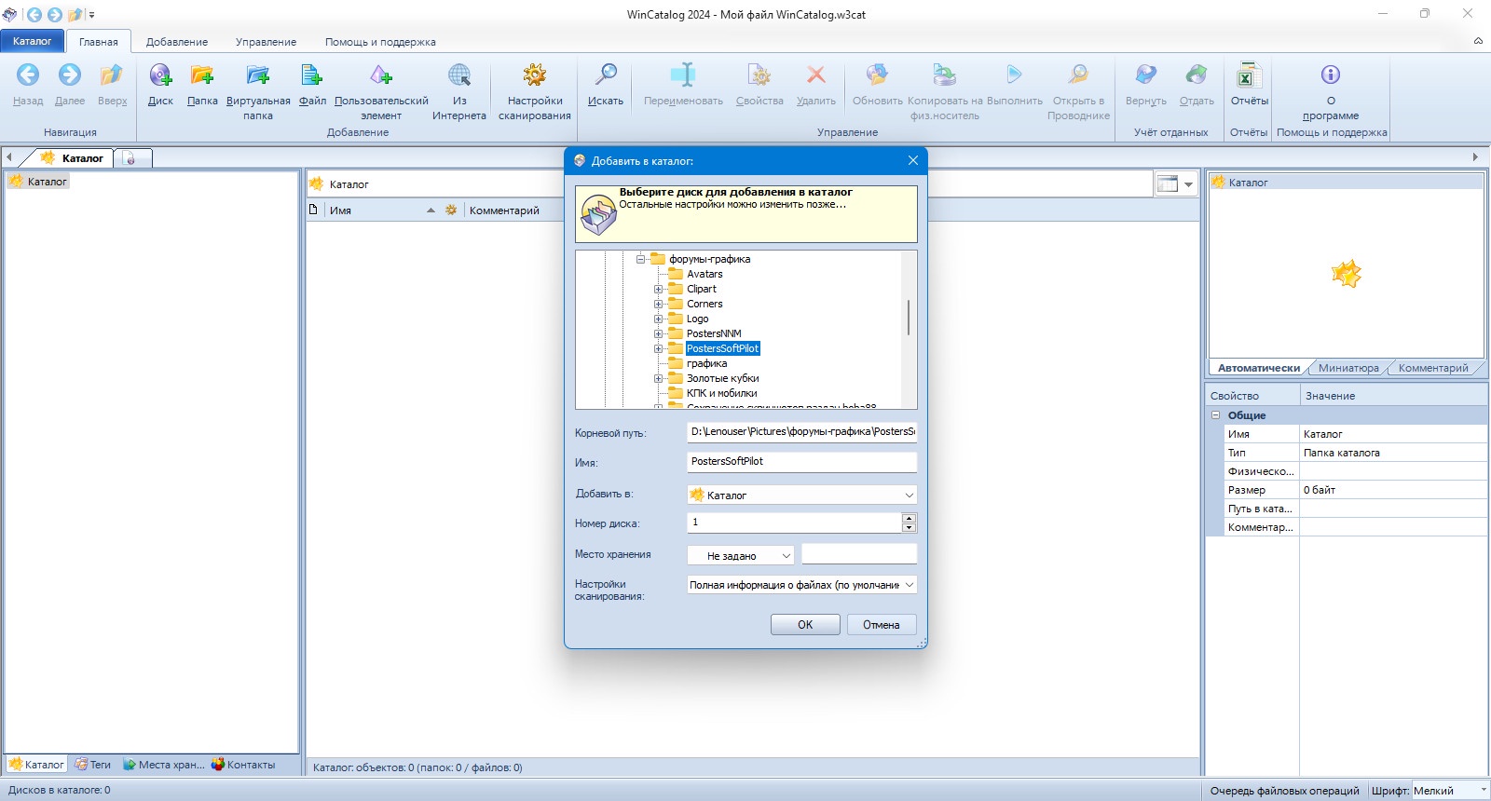Image resolution: width=1491 pixels, height=801 pixels.
Task: Open the Настройки сканирования combo box
Action: coord(801,585)
